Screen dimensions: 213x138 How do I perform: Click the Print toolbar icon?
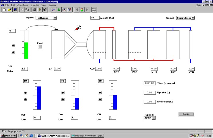click(x=34, y=10)
